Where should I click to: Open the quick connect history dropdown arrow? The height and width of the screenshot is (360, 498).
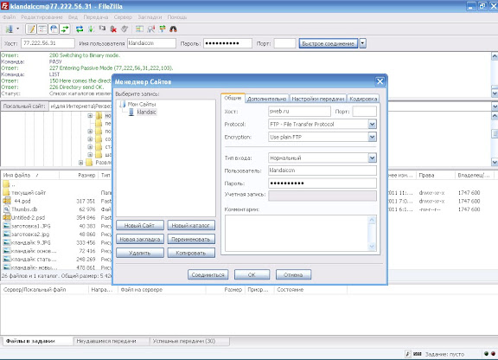363,43
